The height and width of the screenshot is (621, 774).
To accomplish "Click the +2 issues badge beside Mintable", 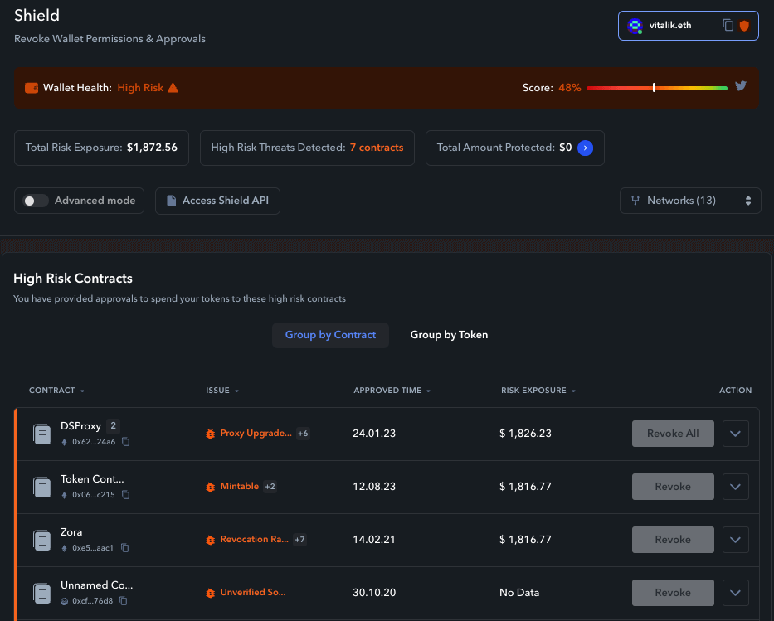I will [270, 487].
